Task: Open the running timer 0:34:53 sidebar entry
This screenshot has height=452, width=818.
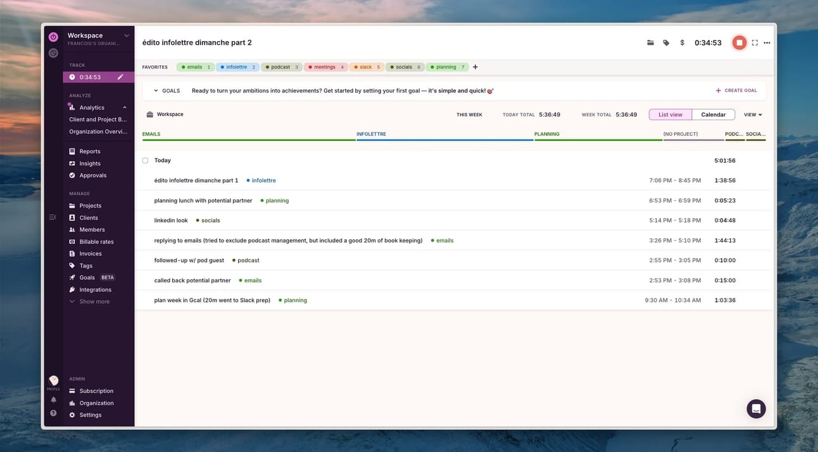Action: pyautogui.click(x=98, y=77)
